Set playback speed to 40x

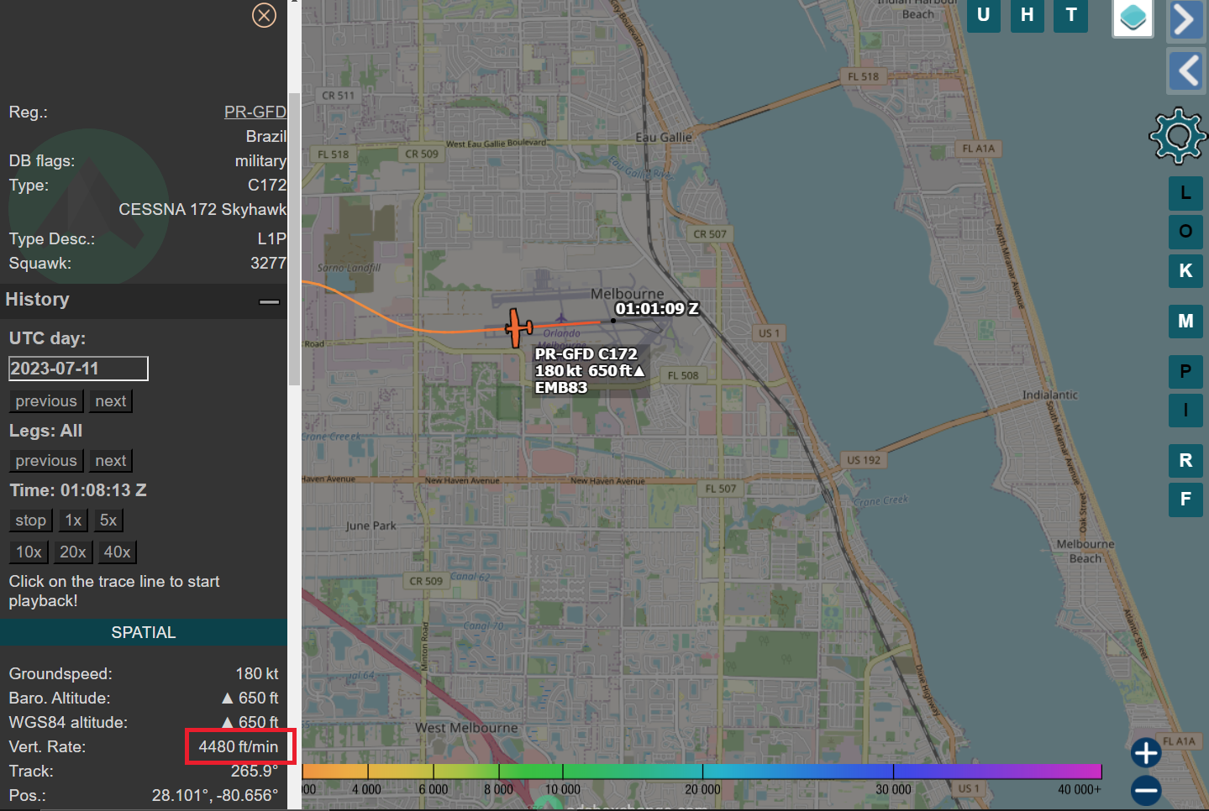click(x=118, y=552)
